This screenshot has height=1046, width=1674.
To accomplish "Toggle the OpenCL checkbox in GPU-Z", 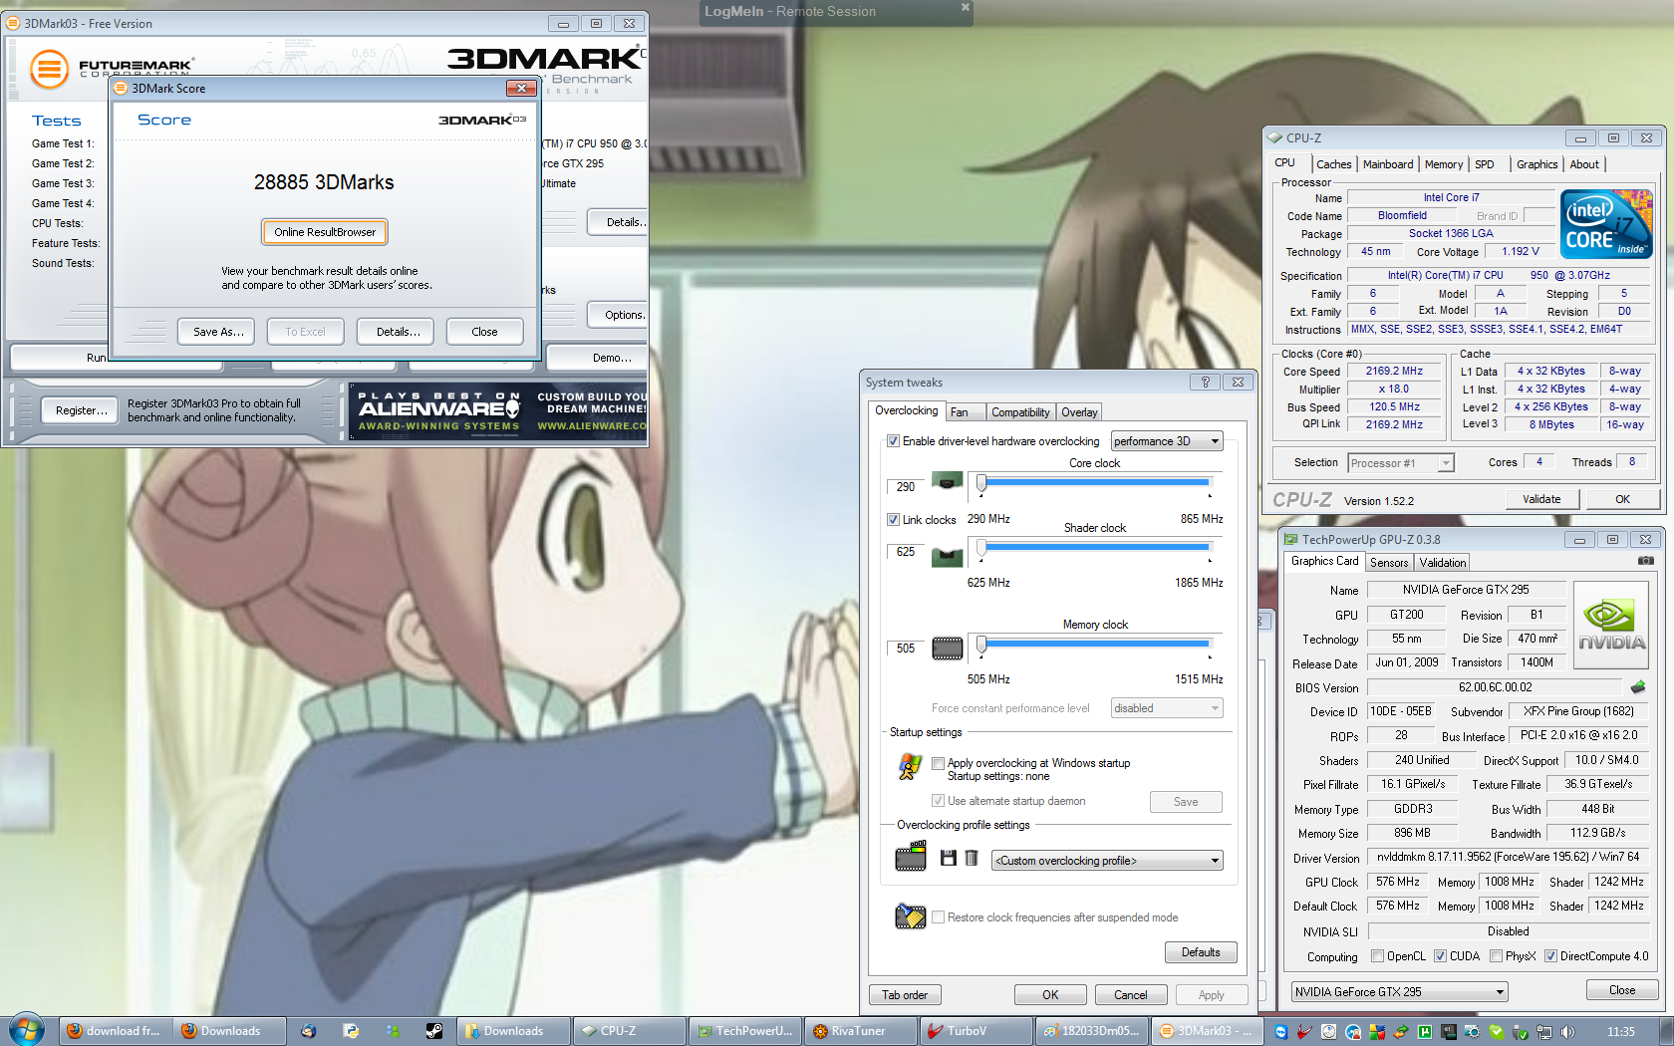I will point(1377,956).
